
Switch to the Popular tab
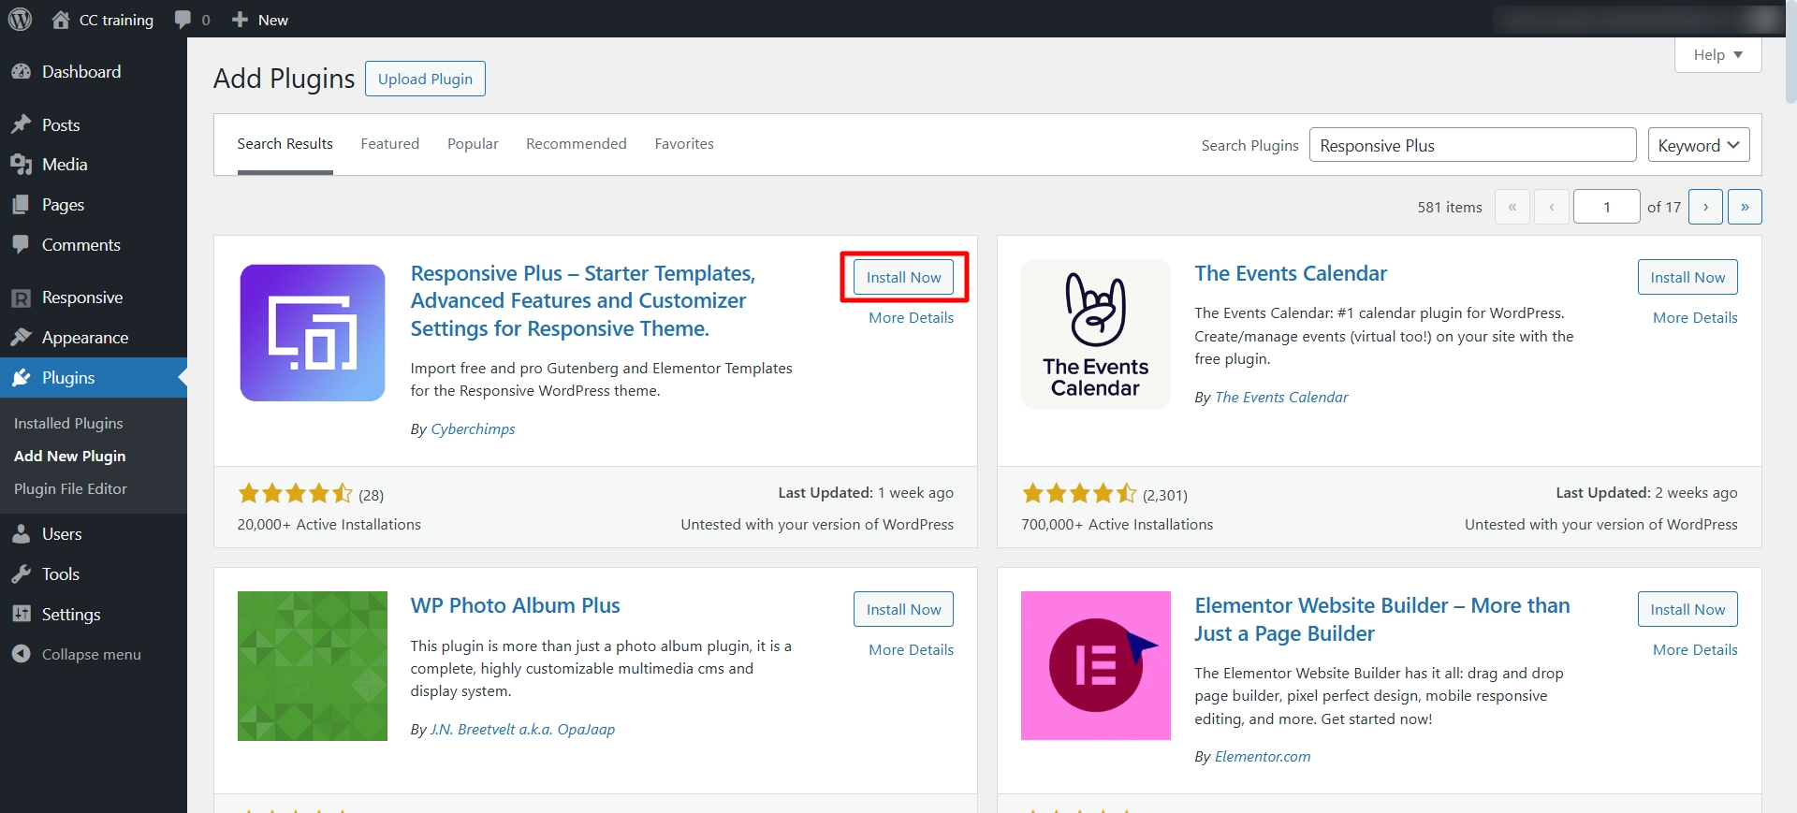pos(473,144)
